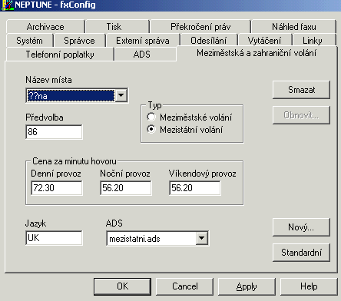
Task: Focus the Denní provoz price field
Action: (57, 188)
